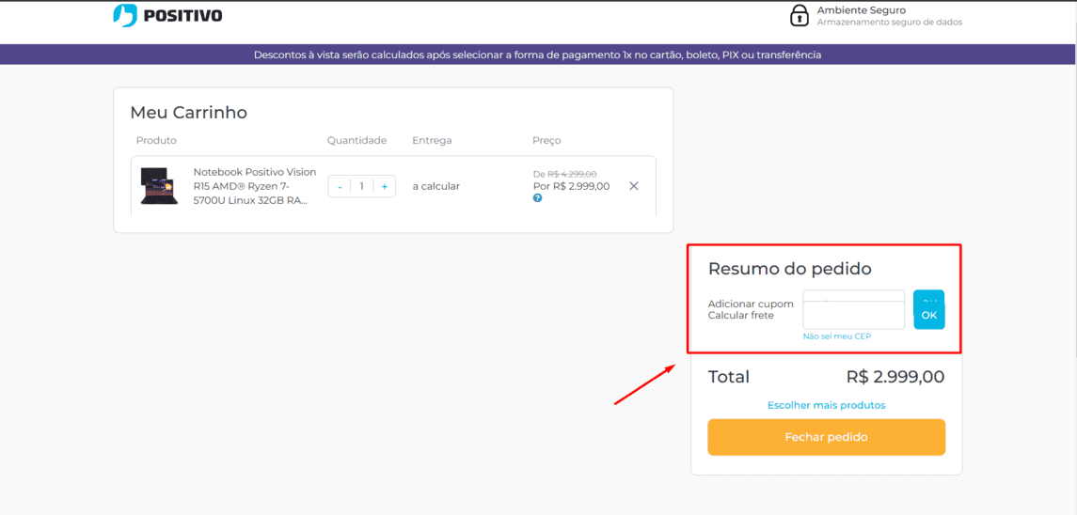The width and height of the screenshot is (1077, 515).
Task: Click the Total label
Action: (x=729, y=377)
